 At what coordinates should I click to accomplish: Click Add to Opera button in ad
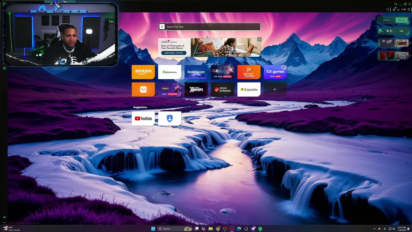tap(174, 53)
